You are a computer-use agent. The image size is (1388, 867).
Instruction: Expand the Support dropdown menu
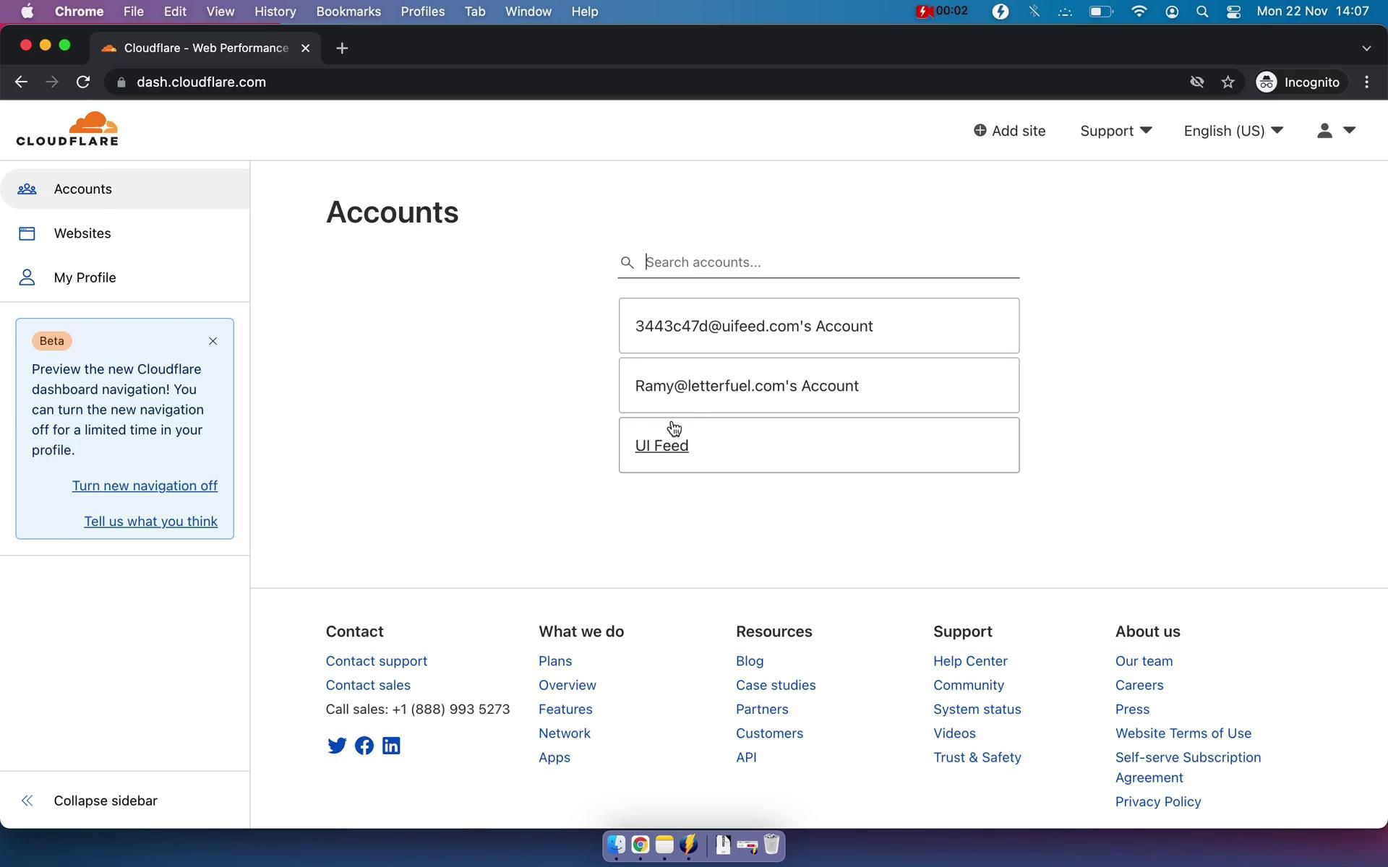tap(1115, 131)
